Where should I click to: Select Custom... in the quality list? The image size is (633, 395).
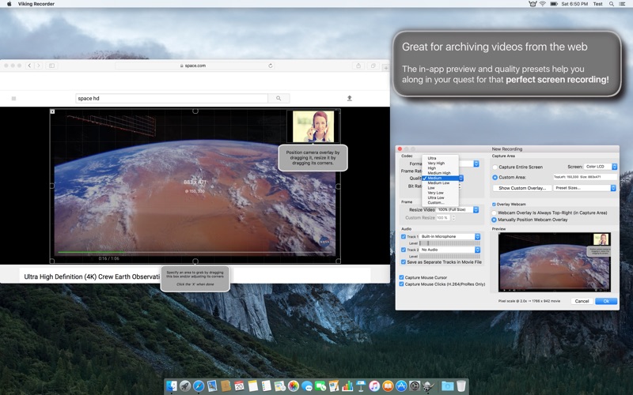tap(436, 202)
